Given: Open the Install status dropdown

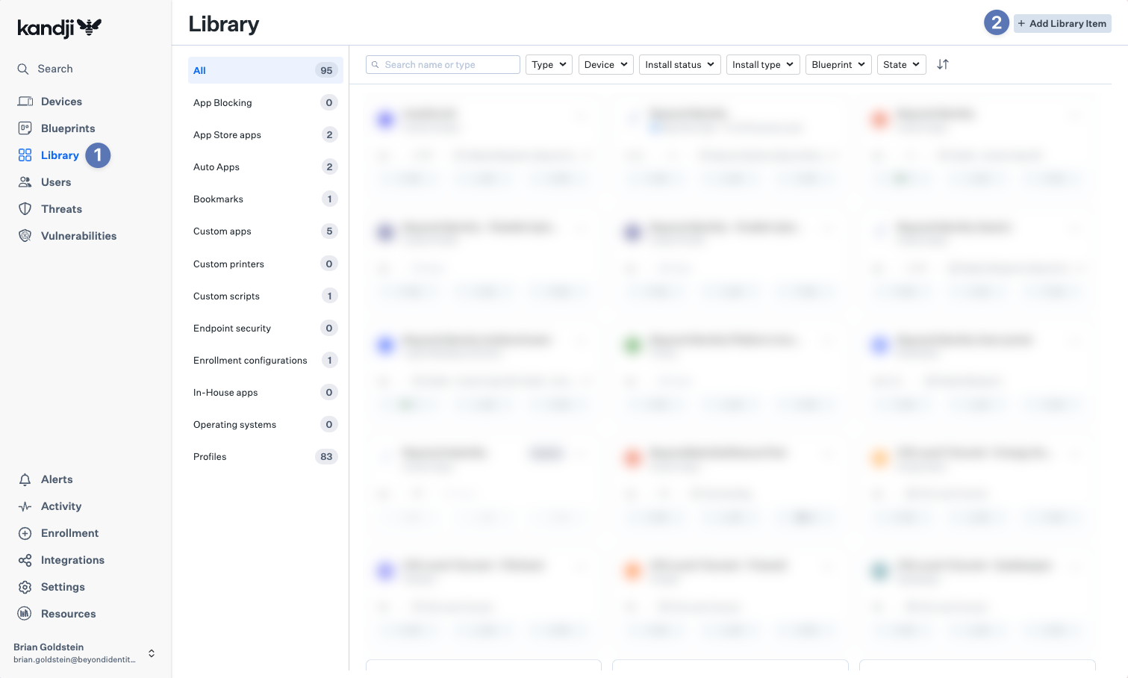Looking at the screenshot, I should click(x=679, y=65).
